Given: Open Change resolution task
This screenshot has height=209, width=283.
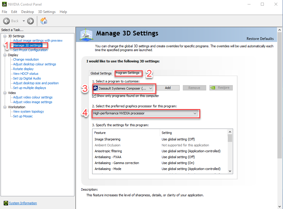Looking at the screenshot, I should coord(26,59).
